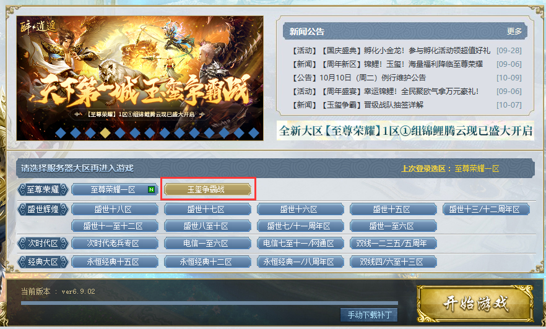This screenshot has height=329, width=546.
Task: Click 手动下载补丁 button
Action: coord(369,315)
